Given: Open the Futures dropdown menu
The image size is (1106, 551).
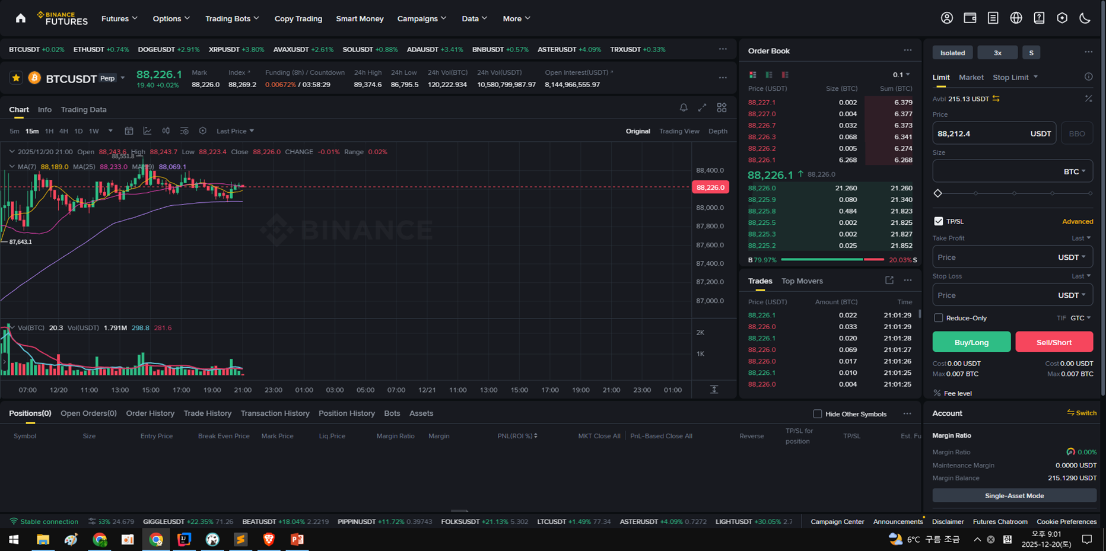Looking at the screenshot, I should (119, 18).
